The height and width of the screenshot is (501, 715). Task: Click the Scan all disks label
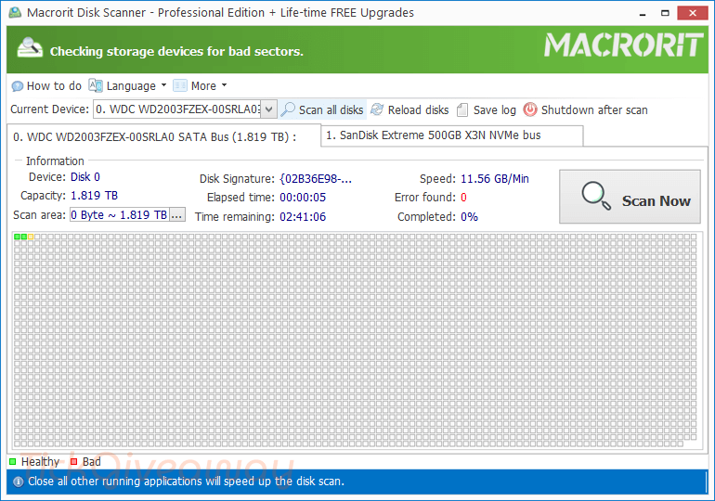tap(331, 109)
